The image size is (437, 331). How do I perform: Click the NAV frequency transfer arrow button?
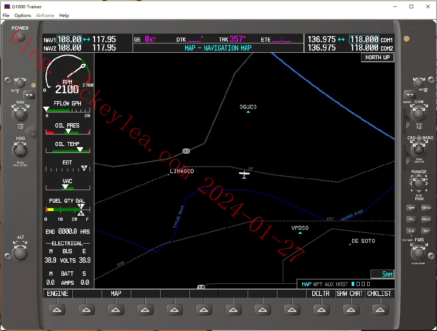point(29,95)
